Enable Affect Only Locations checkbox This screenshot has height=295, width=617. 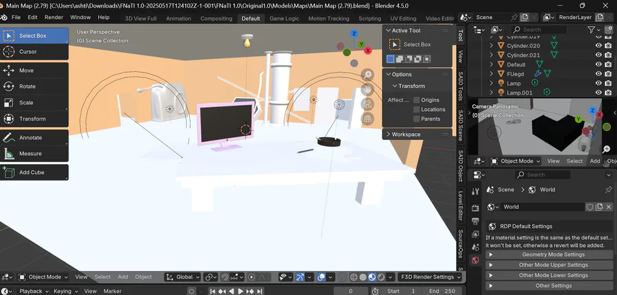[x=416, y=110]
